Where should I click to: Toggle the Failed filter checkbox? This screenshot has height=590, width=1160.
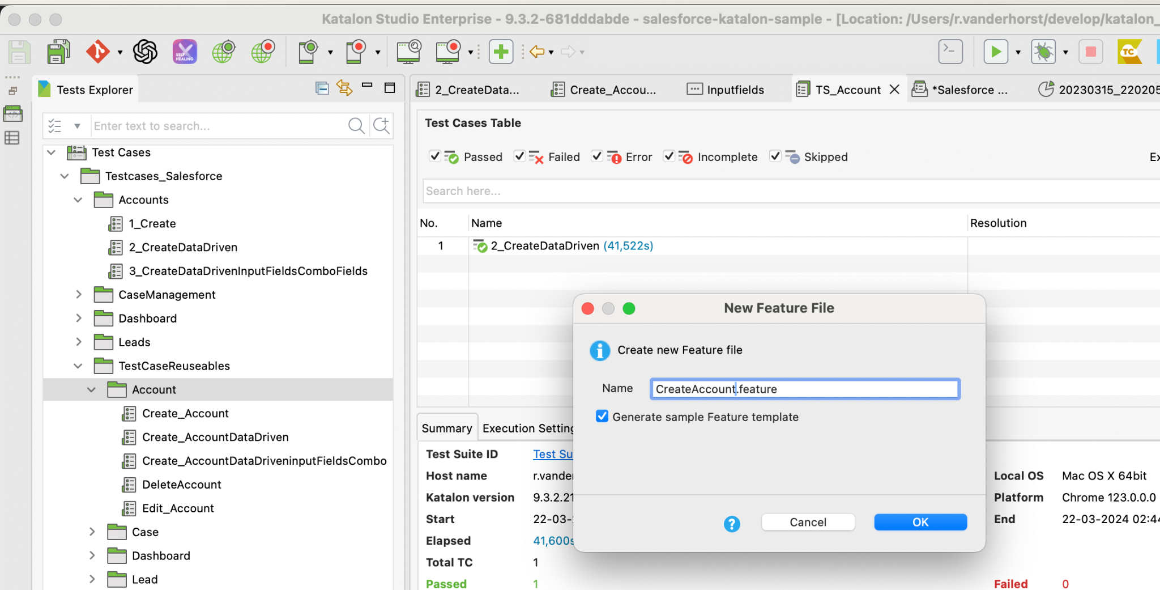(x=519, y=156)
